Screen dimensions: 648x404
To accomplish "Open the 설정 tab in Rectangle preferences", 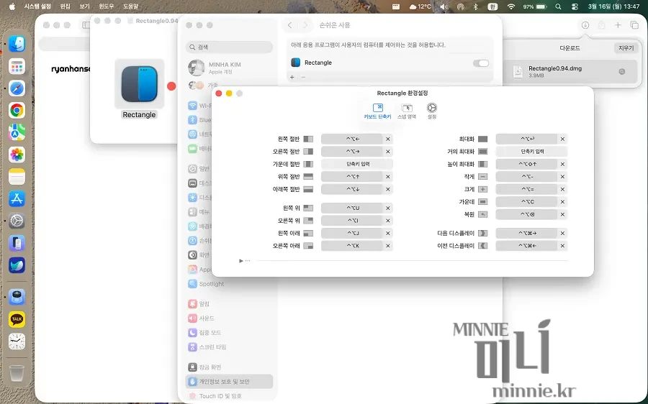I will (x=432, y=111).
